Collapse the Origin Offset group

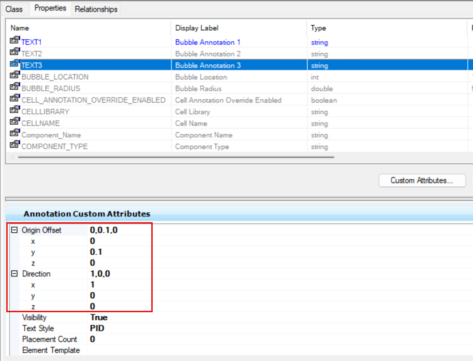tap(14, 230)
